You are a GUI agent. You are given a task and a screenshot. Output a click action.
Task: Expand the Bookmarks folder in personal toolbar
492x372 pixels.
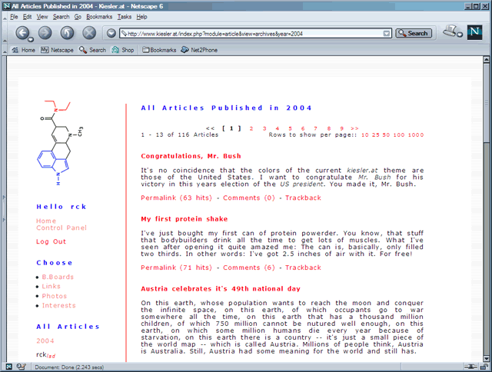pos(159,50)
